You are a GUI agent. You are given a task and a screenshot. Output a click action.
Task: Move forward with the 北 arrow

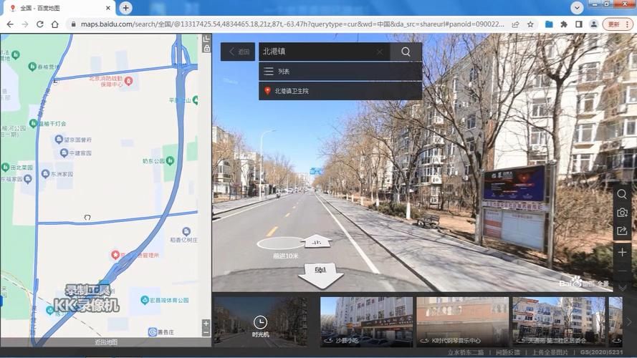tap(317, 242)
